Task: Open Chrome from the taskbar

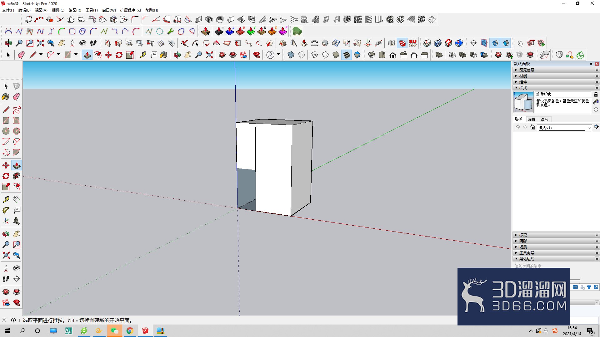Action: tap(130, 331)
